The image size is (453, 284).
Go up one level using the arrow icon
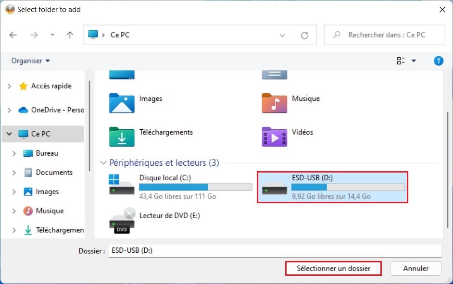tap(69, 35)
